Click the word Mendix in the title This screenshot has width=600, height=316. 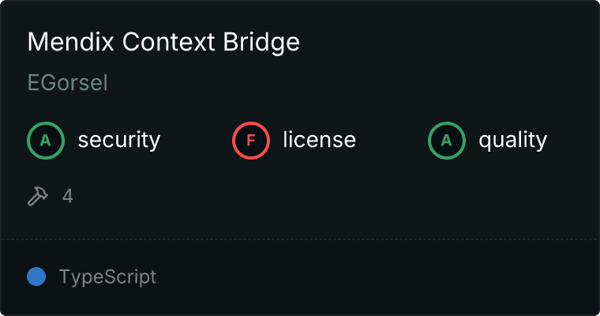pyautogui.click(x=60, y=42)
